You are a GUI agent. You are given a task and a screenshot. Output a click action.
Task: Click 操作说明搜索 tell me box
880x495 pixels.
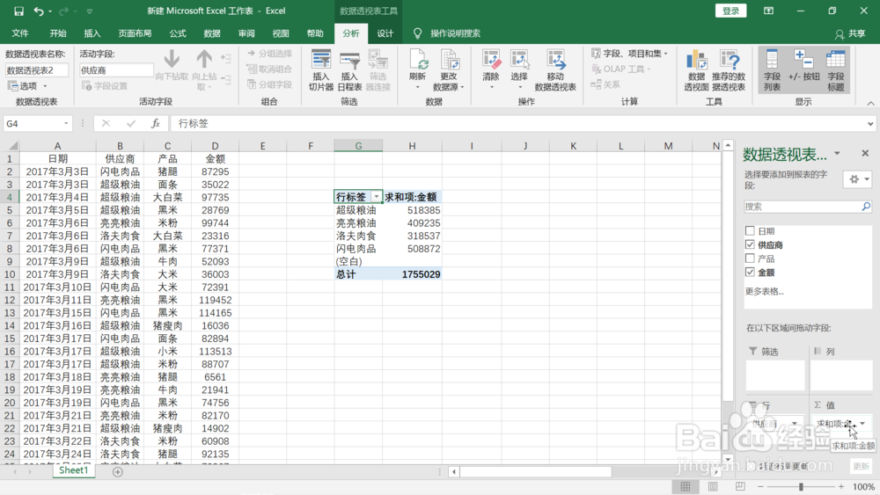click(x=455, y=33)
